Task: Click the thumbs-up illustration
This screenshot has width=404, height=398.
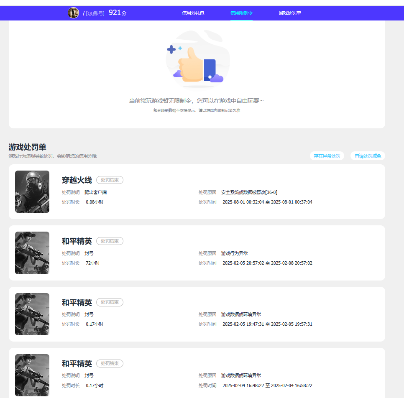Action: tap(198, 59)
